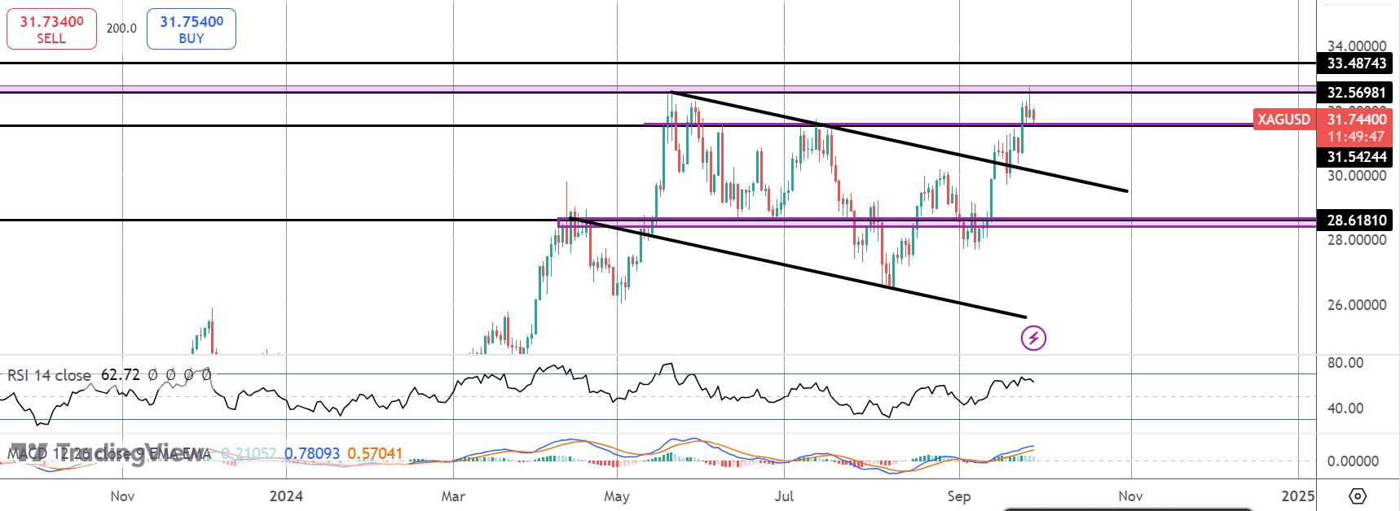The height and width of the screenshot is (511, 1400).
Task: Click the MACD value 0.78093
Action: [312, 453]
